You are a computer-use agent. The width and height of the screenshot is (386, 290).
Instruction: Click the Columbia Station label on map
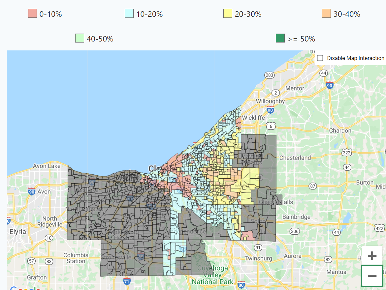click(x=76, y=258)
